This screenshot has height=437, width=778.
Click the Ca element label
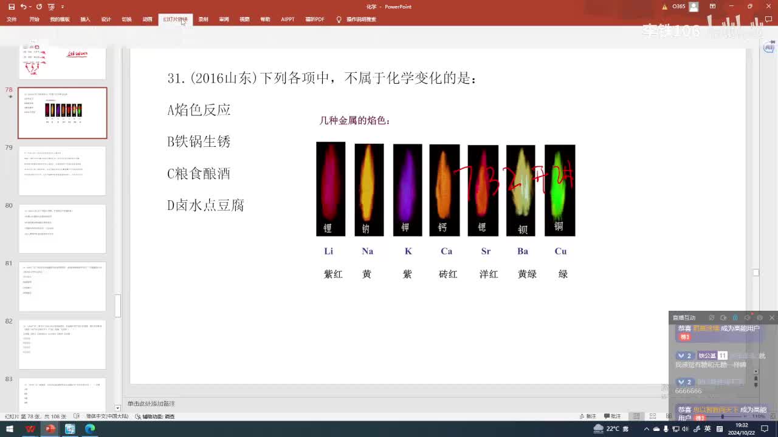pyautogui.click(x=446, y=251)
